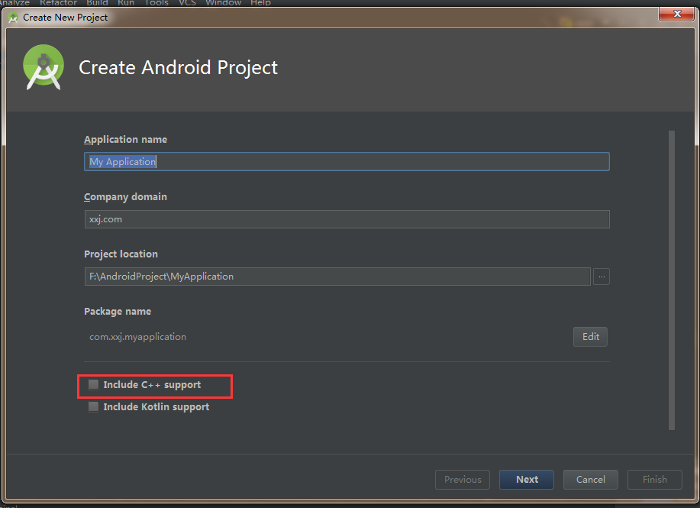Click the Next button
This screenshot has width=700, height=508.
pyautogui.click(x=527, y=480)
